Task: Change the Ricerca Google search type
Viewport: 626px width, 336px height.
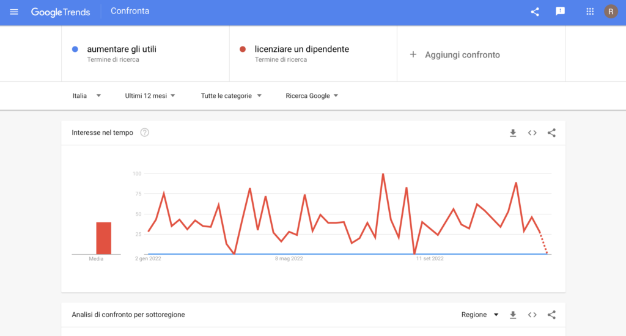Action: point(312,96)
